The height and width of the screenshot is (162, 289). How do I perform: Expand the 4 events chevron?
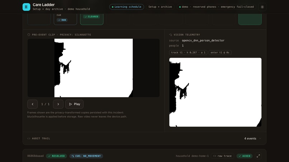(260, 138)
